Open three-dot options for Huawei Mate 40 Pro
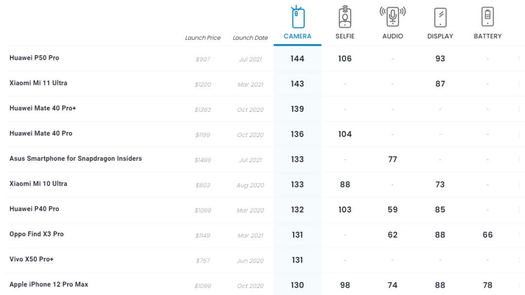 [519, 135]
